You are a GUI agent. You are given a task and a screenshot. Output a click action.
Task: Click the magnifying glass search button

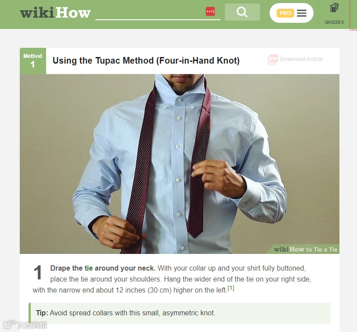[x=242, y=12]
